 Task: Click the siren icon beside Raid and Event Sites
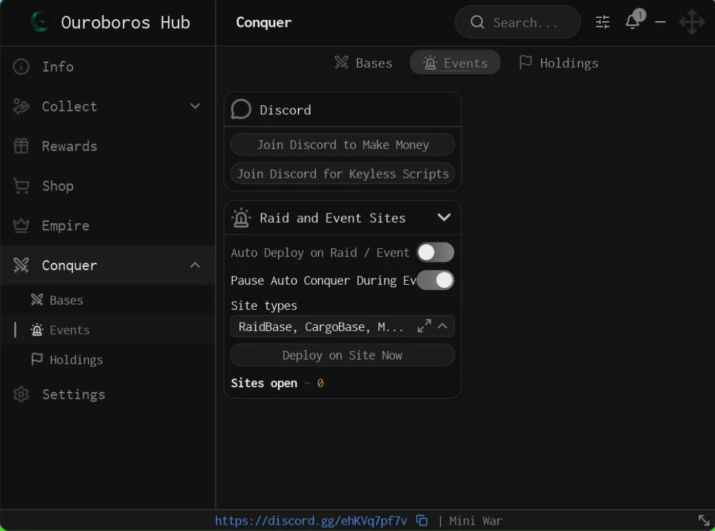(x=241, y=218)
